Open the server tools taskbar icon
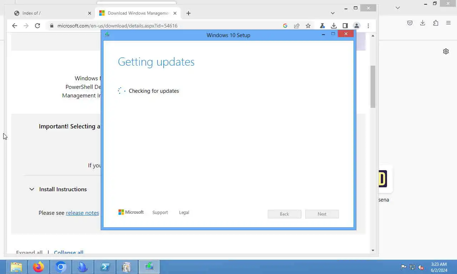This screenshot has width=457, height=274. 127,267
